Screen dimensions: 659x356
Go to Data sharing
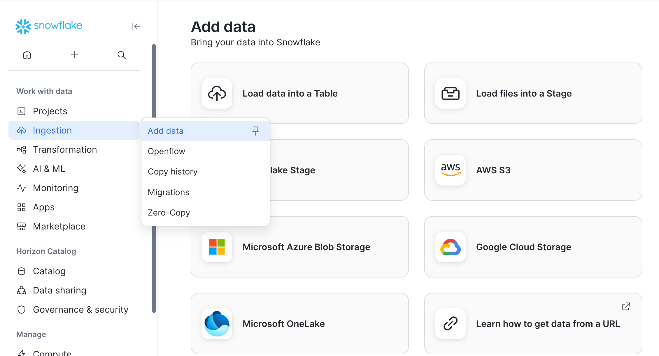tap(74, 290)
